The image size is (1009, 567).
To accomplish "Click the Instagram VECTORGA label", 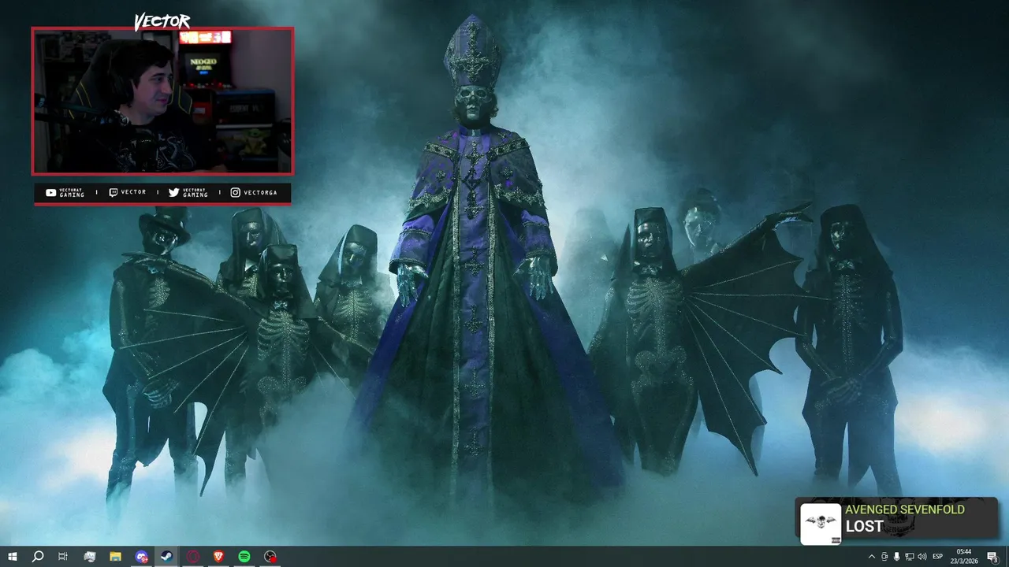I will tap(254, 193).
